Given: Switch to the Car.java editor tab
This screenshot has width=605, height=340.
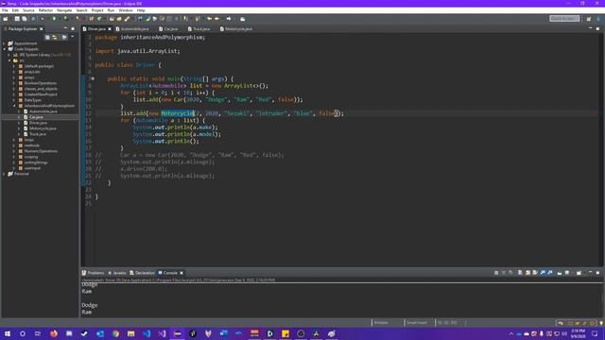Looking at the screenshot, I should (x=168, y=29).
